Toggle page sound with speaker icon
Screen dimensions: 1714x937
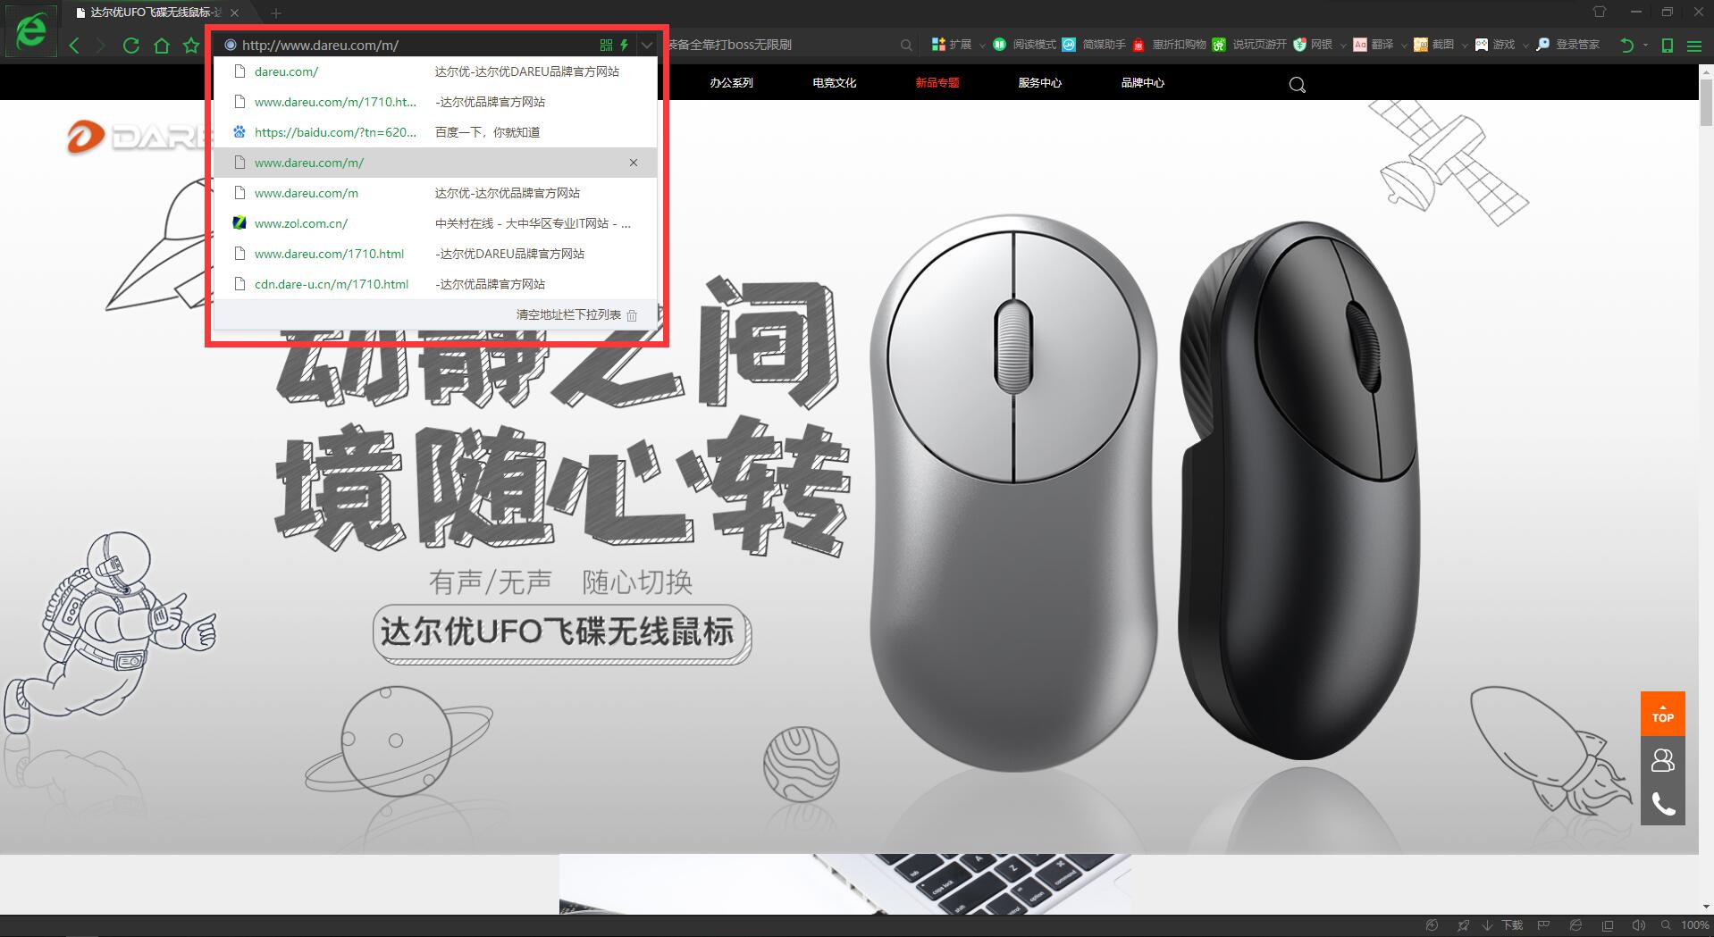(1638, 925)
